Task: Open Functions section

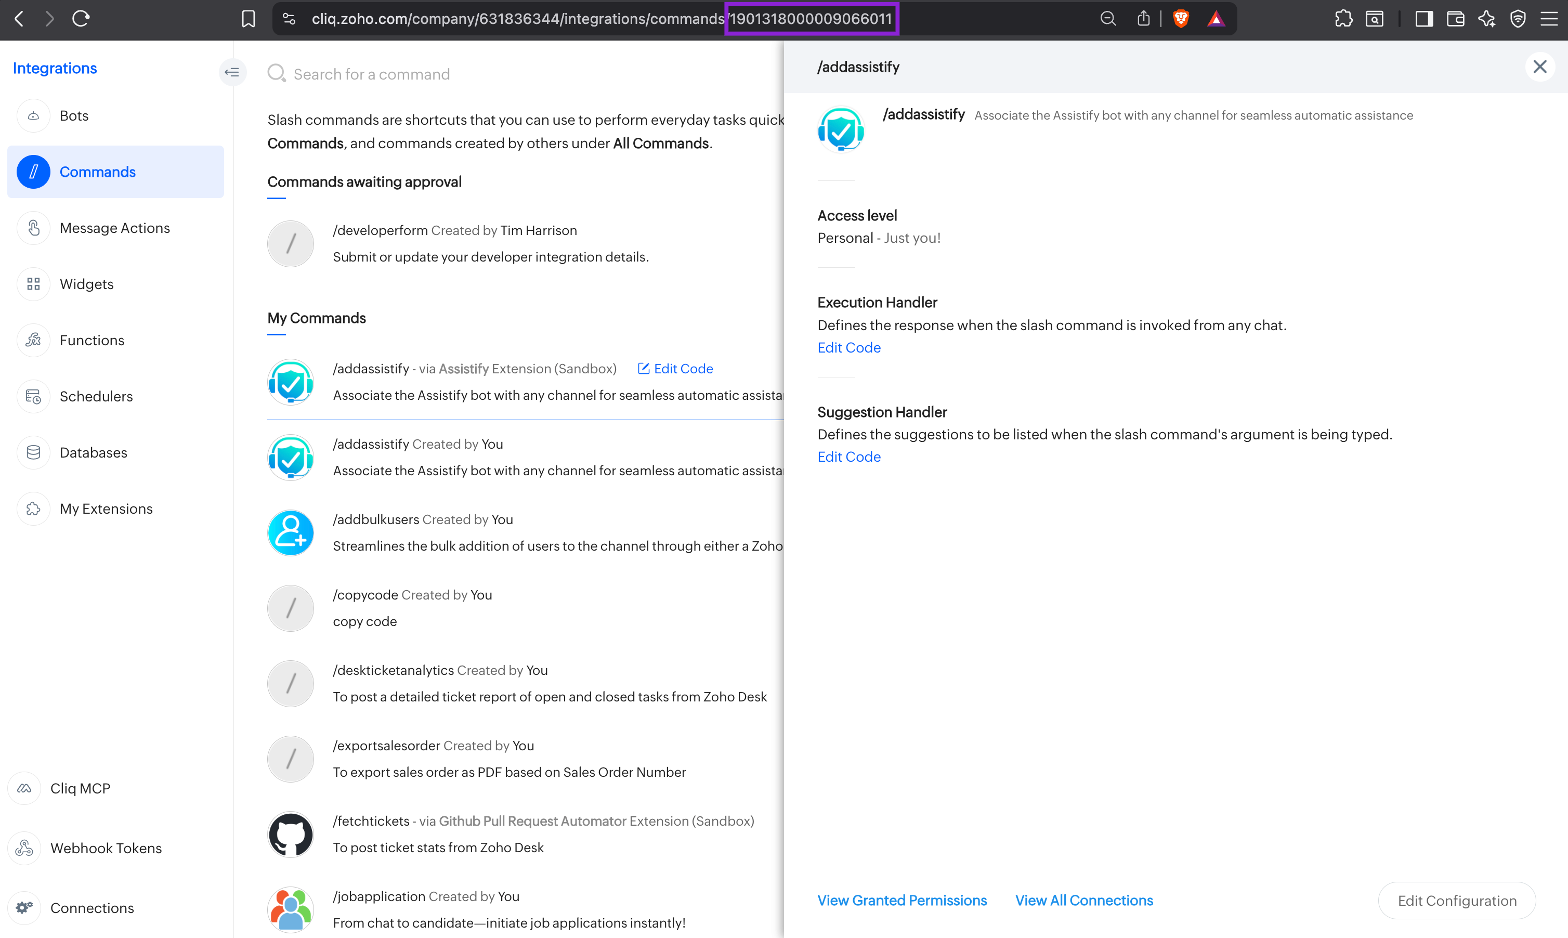Action: pos(115,340)
